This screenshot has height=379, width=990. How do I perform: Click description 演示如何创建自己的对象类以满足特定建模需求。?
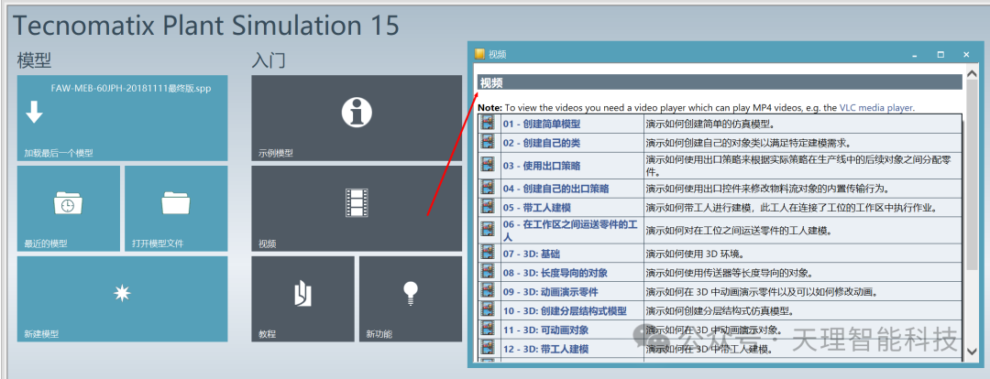[x=749, y=143]
